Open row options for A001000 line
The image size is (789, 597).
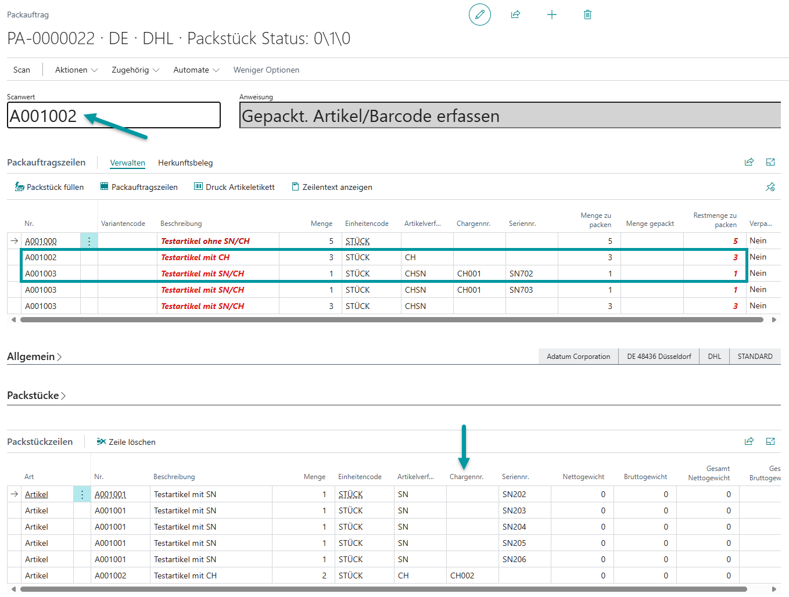[89, 241]
